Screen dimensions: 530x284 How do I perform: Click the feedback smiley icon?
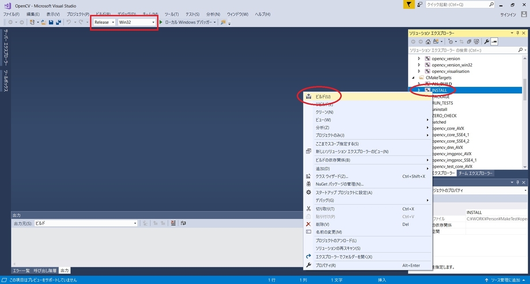pos(420,4)
